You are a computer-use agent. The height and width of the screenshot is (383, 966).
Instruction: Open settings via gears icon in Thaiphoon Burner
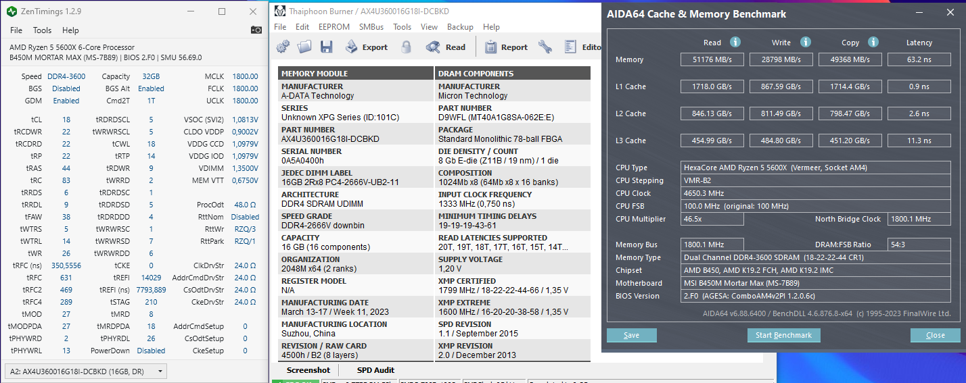point(283,47)
